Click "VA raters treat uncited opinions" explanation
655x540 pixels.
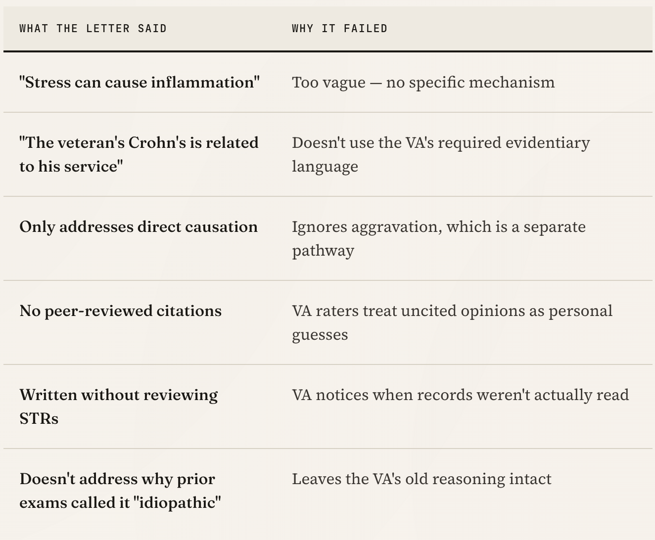[x=452, y=322]
